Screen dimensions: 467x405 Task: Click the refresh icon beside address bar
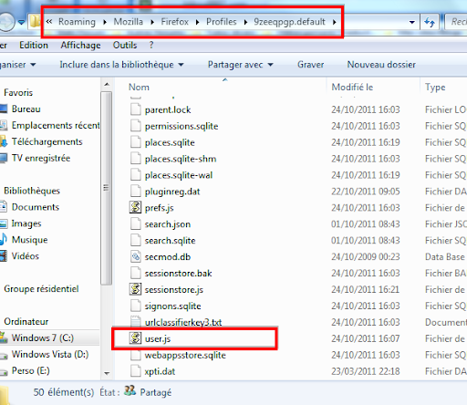click(430, 22)
